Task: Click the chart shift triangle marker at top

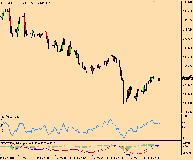Action: click(x=154, y=1)
